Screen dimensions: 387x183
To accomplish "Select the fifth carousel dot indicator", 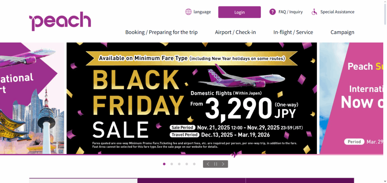I will (194, 164).
